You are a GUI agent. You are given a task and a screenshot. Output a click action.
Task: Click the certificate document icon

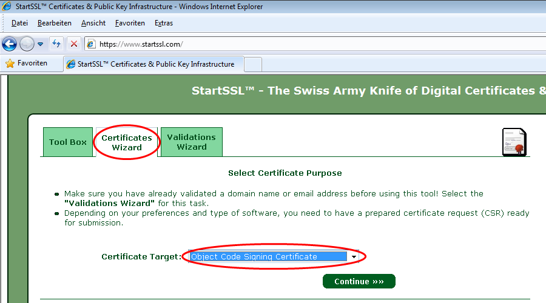pos(514,142)
